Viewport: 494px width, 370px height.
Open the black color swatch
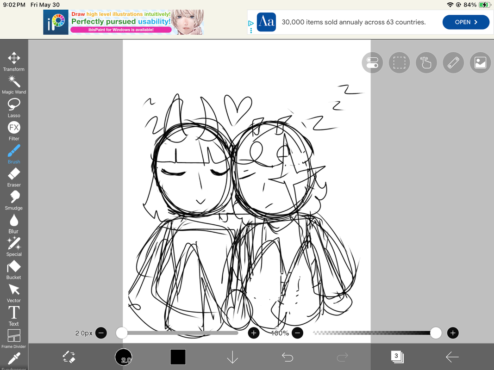coord(178,357)
